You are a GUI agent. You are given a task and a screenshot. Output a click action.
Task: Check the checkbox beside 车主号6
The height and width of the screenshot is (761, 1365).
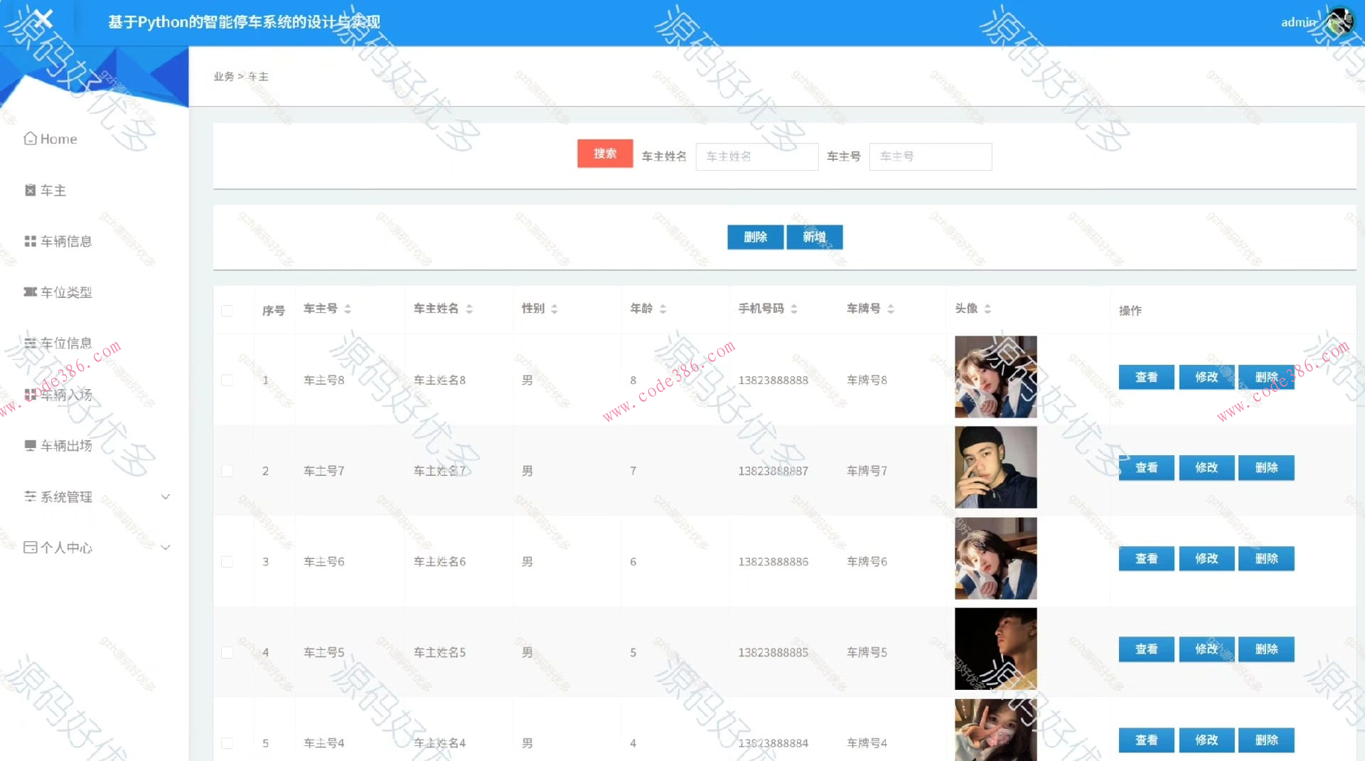tap(227, 561)
